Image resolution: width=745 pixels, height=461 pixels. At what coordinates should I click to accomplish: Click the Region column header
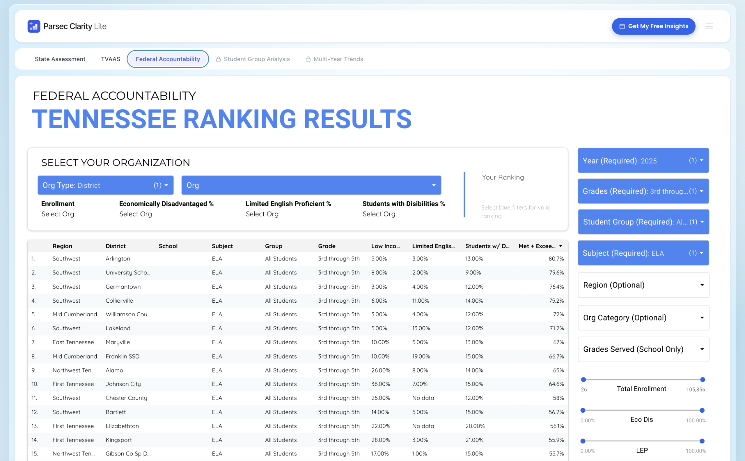click(x=62, y=246)
